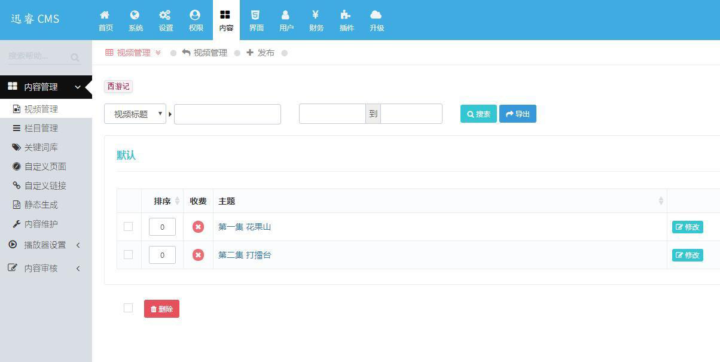Focus the keyword search text field

[x=227, y=114]
